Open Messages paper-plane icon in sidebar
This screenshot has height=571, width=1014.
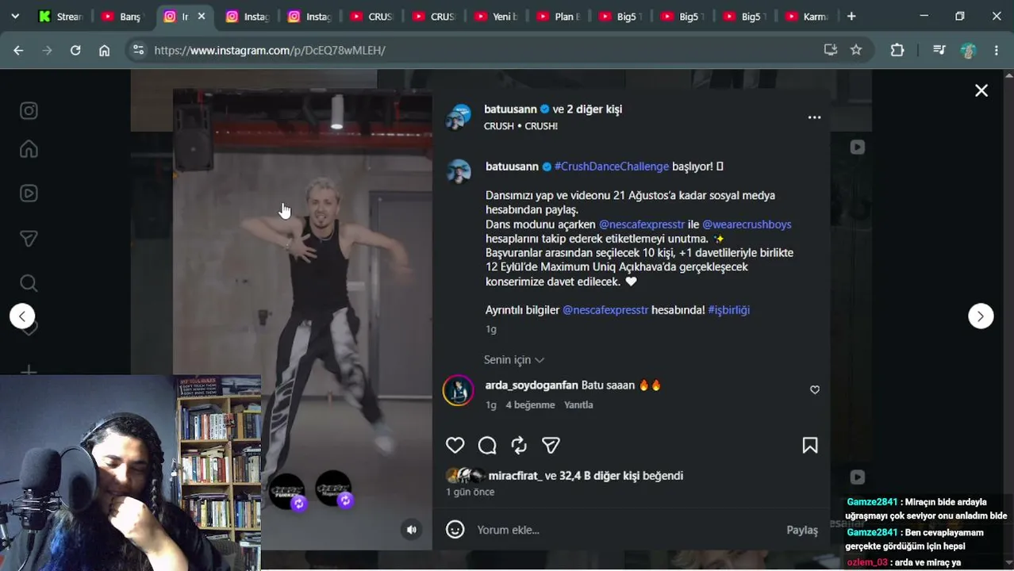point(29,239)
